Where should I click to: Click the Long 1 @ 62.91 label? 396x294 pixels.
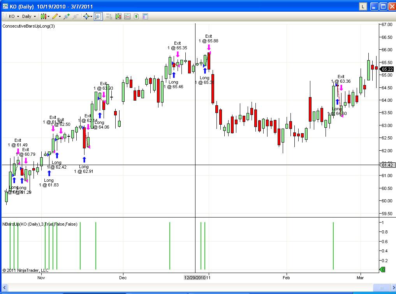(x=84, y=169)
